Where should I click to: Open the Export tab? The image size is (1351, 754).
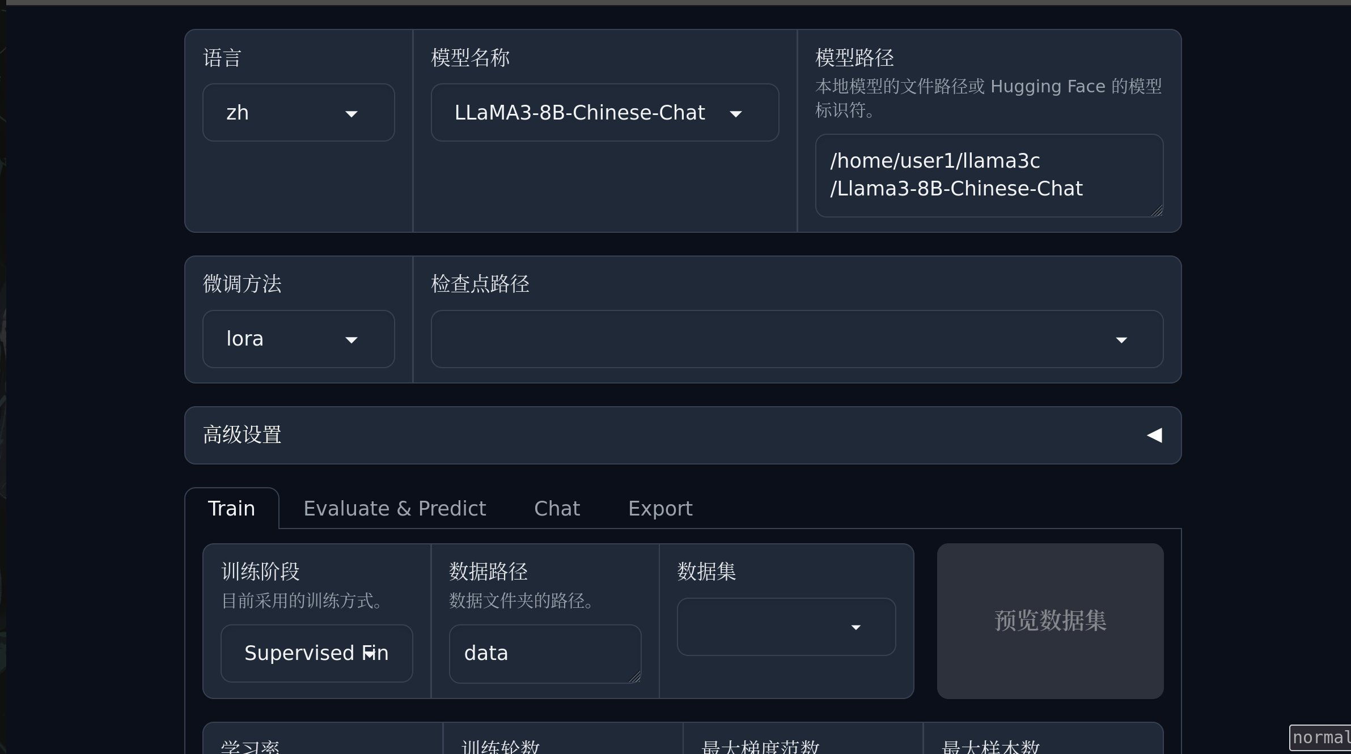point(660,509)
